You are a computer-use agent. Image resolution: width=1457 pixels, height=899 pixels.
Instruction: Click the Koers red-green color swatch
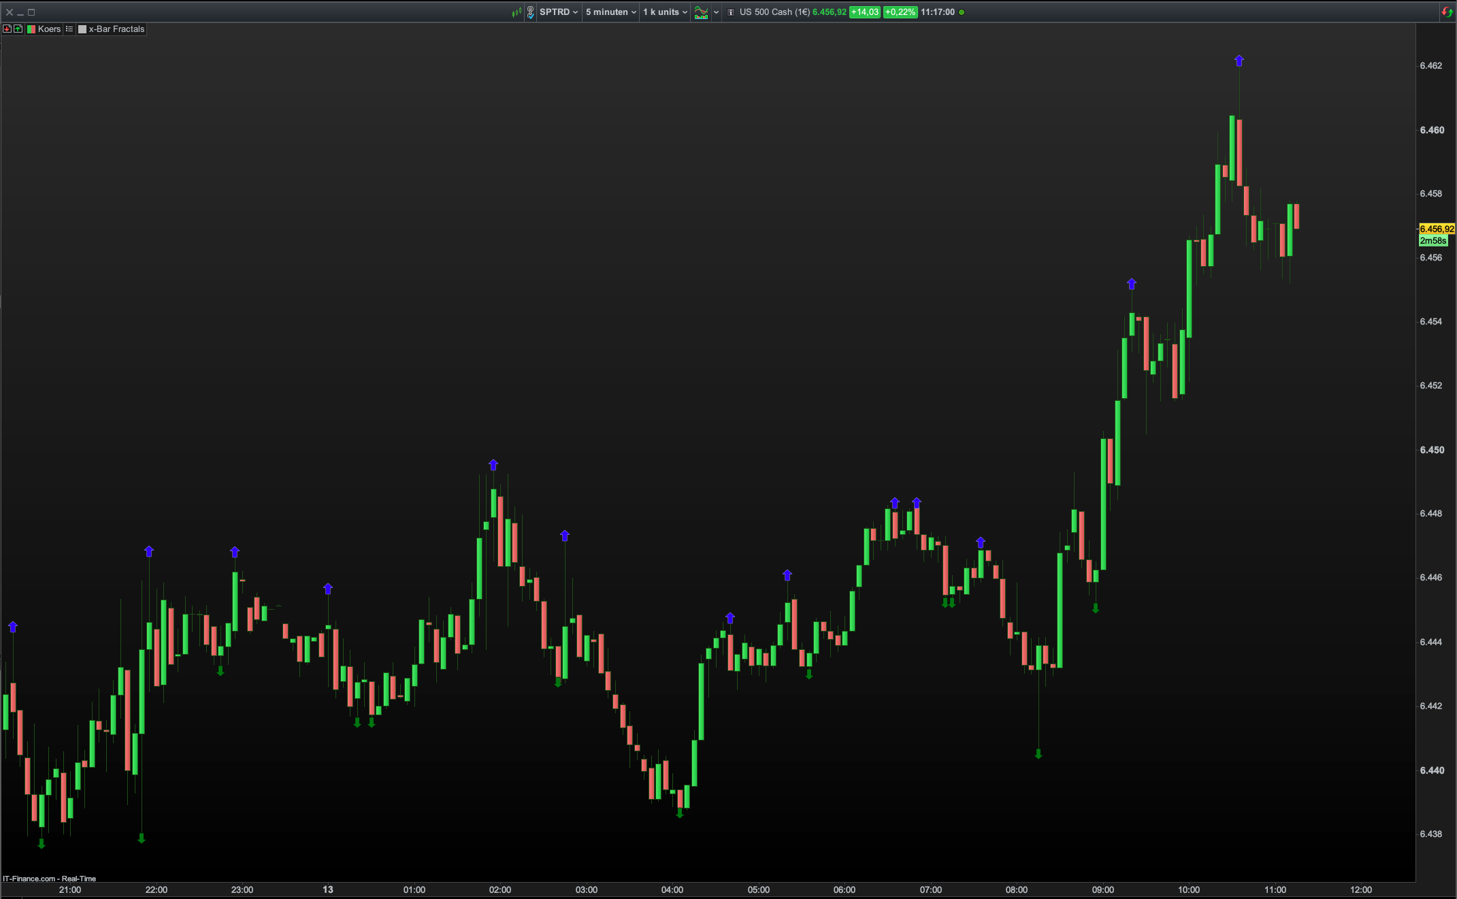pos(31,29)
